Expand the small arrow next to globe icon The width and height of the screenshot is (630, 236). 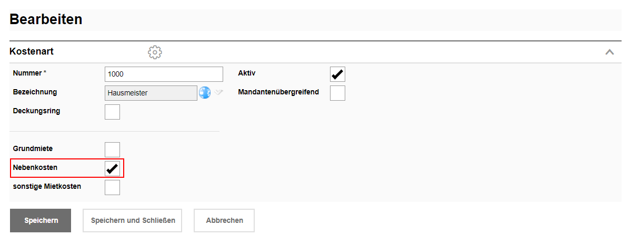(x=218, y=92)
